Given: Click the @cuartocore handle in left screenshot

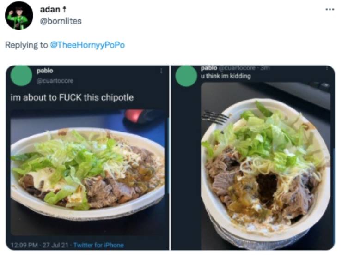Looking at the screenshot, I should click(55, 81).
